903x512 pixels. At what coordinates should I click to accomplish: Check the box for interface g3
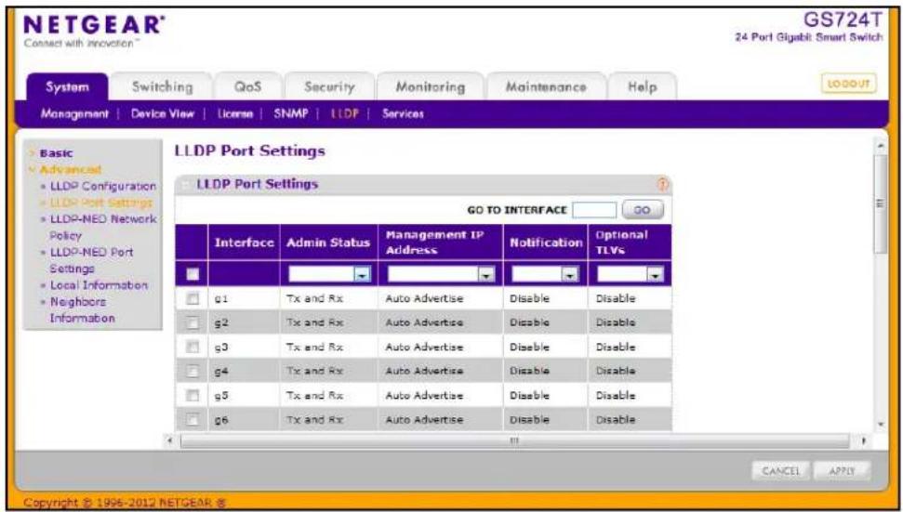[193, 347]
